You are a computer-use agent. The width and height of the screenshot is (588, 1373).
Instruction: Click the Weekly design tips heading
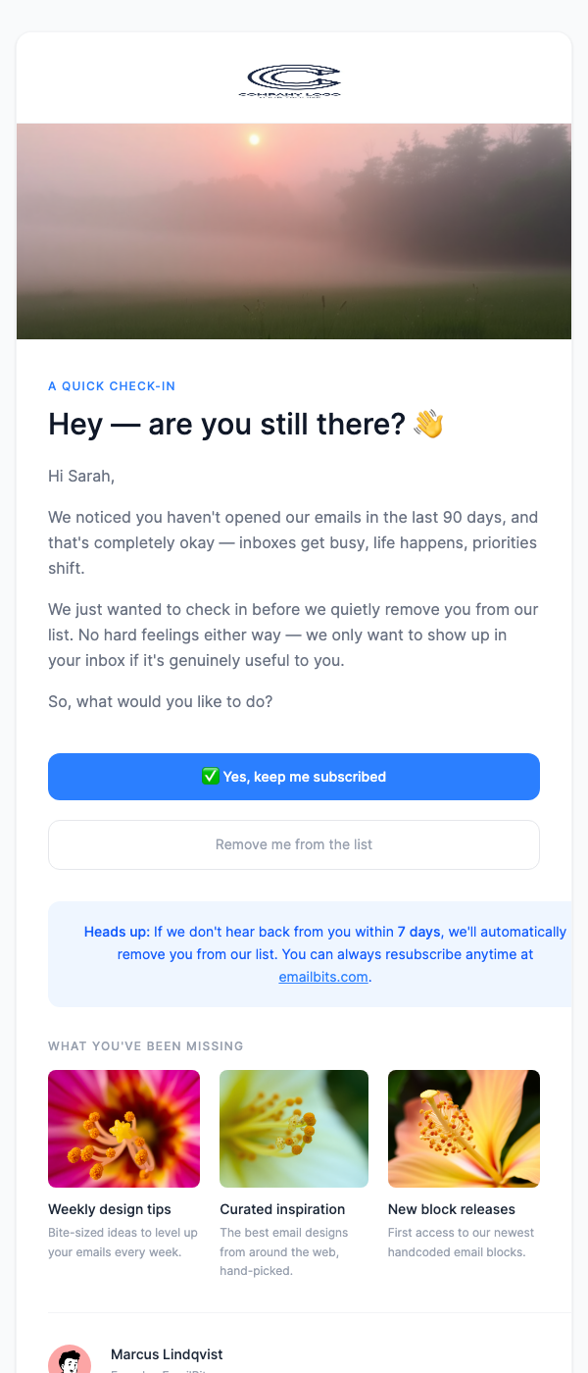[x=108, y=1209]
